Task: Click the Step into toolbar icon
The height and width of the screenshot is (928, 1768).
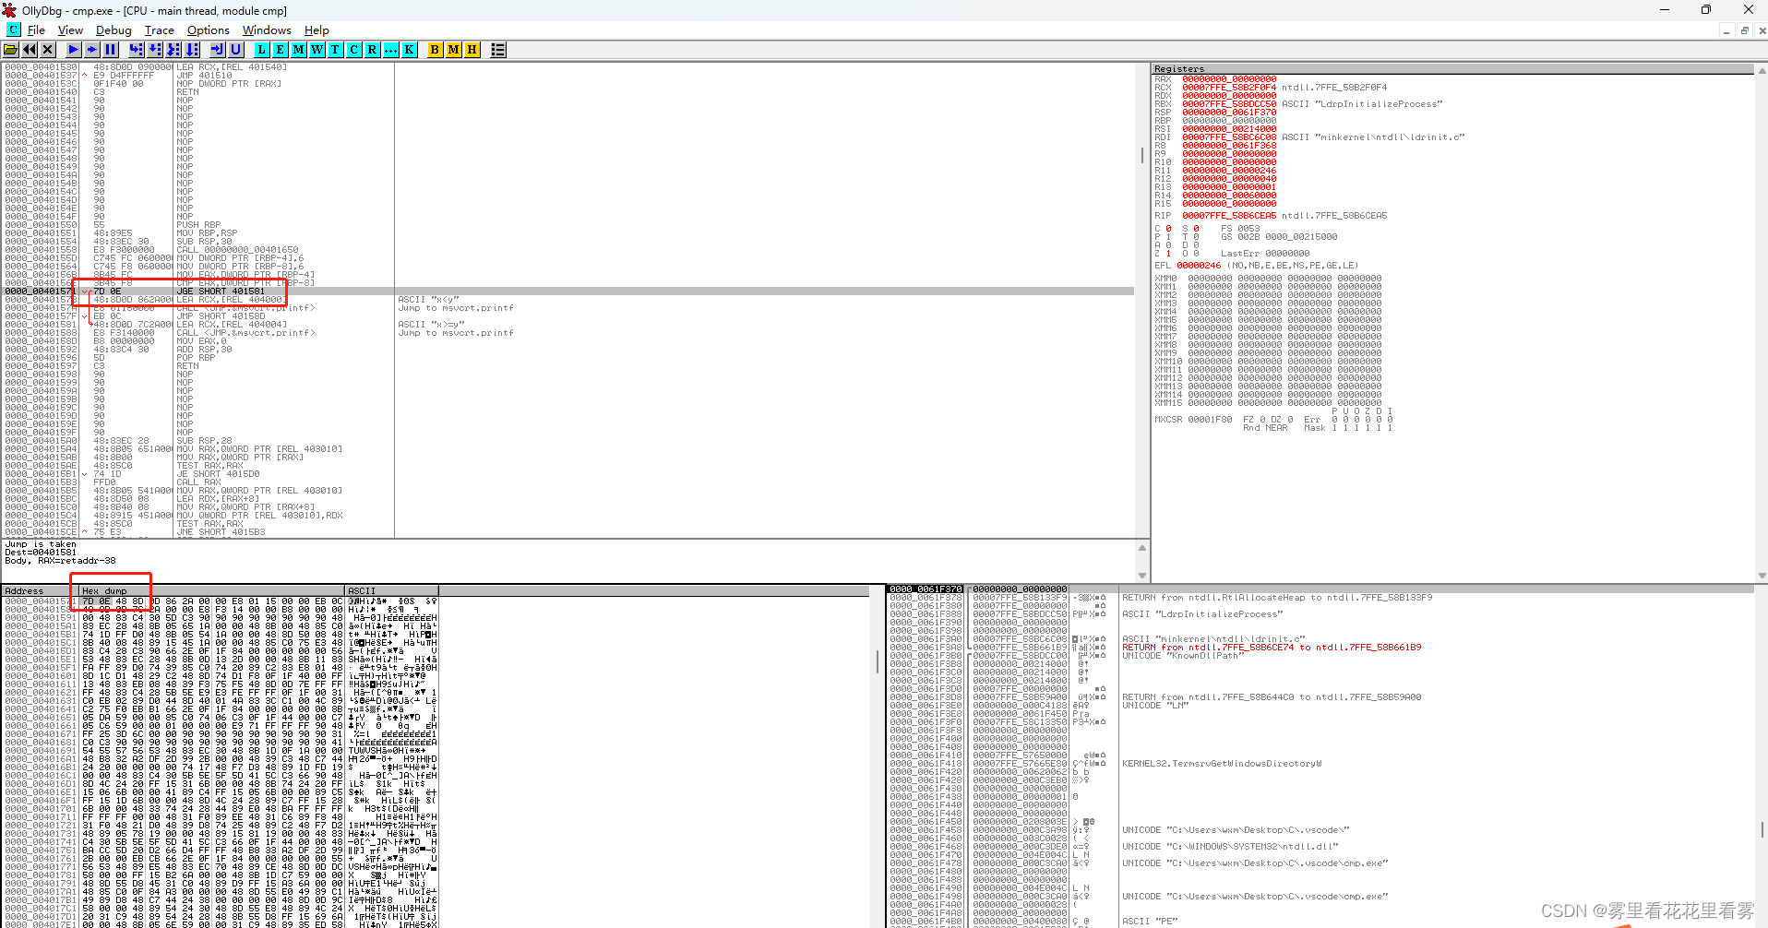Action: click(137, 50)
